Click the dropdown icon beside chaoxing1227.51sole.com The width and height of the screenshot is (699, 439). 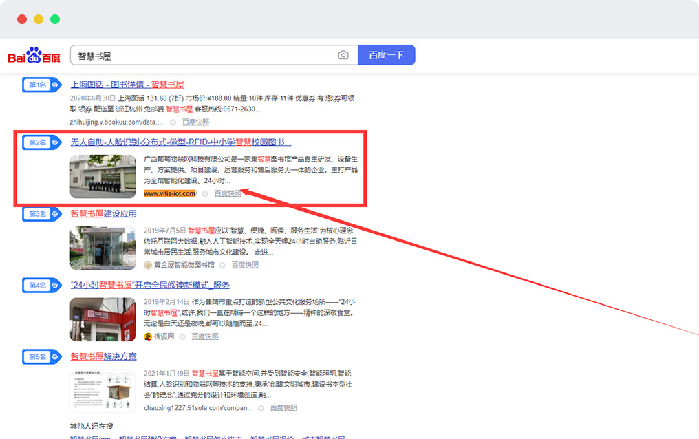pos(261,408)
